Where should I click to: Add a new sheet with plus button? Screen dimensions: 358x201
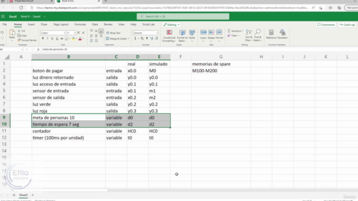pyautogui.click(x=32, y=195)
